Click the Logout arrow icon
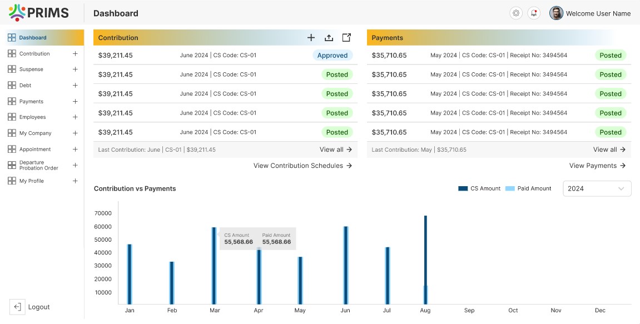The width and height of the screenshot is (640, 324). point(17,307)
